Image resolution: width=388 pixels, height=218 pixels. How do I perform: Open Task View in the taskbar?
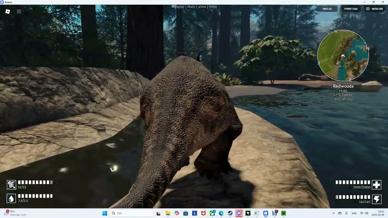[x=158, y=213]
